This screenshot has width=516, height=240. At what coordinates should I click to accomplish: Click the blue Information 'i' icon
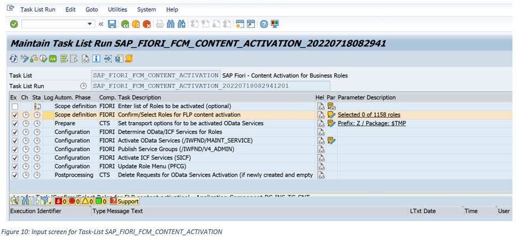(x=96, y=59)
